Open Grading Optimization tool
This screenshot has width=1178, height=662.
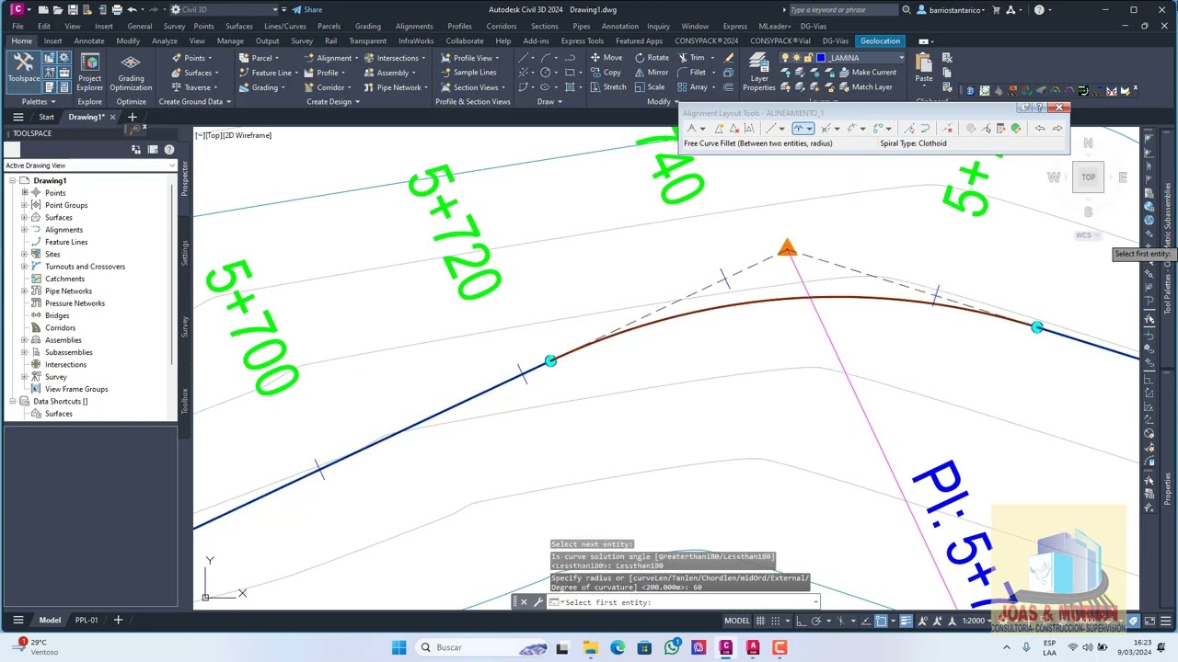[131, 73]
